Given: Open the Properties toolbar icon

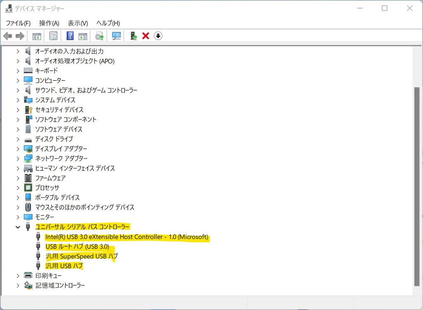Looking at the screenshot, I should [53, 36].
